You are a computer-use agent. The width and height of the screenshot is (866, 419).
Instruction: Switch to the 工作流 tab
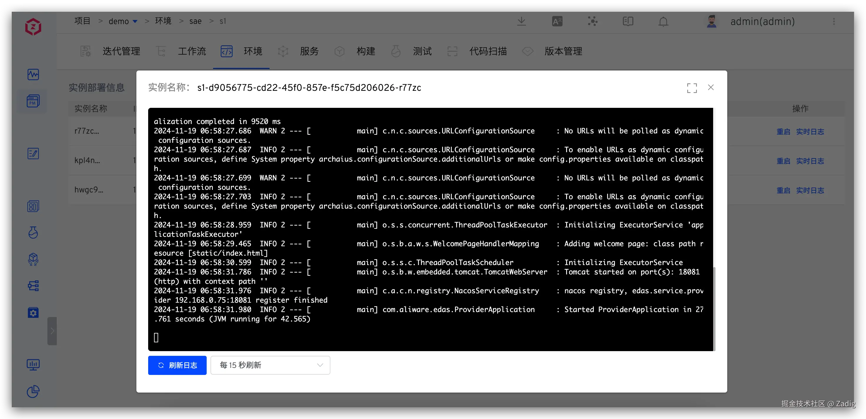click(x=192, y=51)
